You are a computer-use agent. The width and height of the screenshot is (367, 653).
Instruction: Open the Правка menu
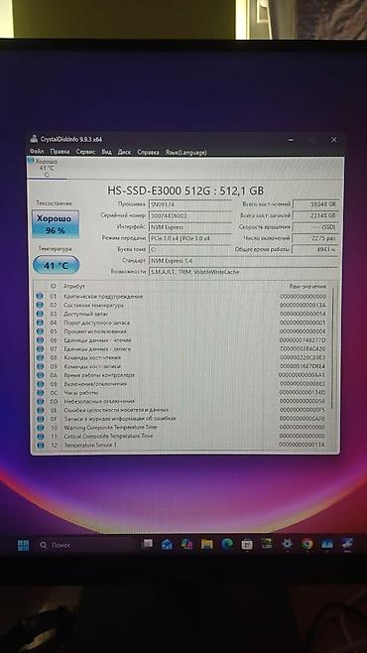(60, 152)
